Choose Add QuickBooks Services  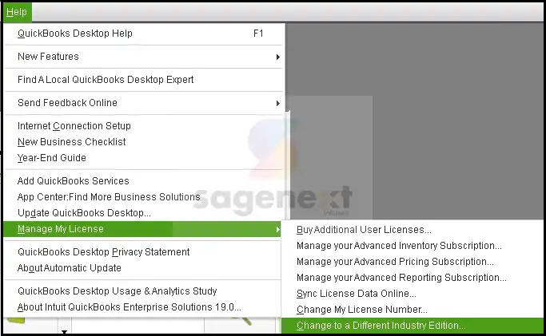click(142, 181)
